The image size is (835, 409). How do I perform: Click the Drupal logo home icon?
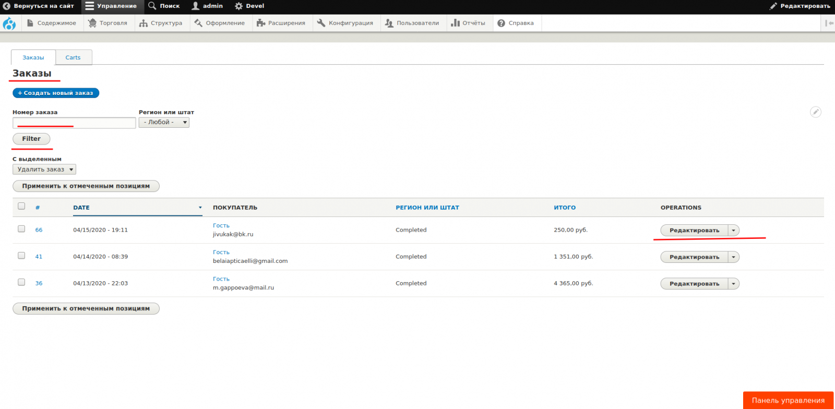pos(9,23)
